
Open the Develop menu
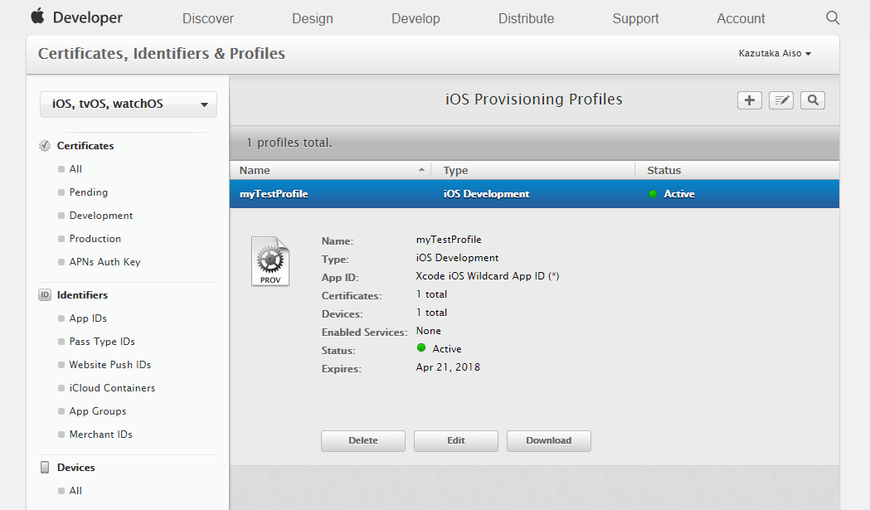coord(416,18)
